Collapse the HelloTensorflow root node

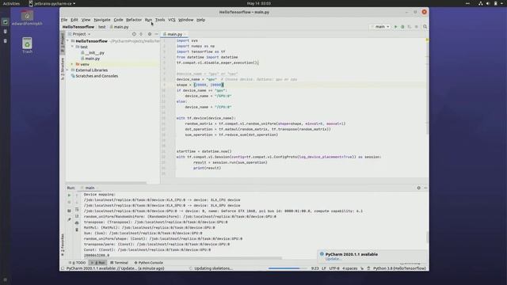[68, 41]
